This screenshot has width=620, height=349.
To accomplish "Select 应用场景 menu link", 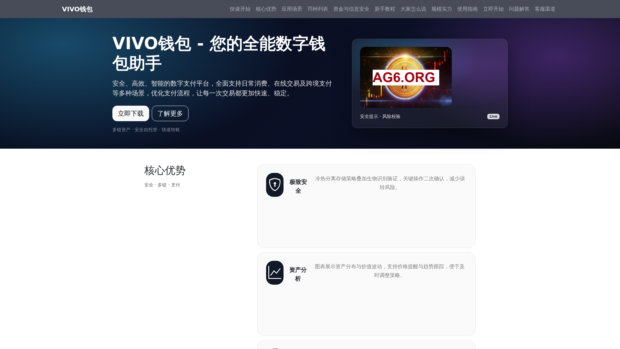I will [x=292, y=9].
